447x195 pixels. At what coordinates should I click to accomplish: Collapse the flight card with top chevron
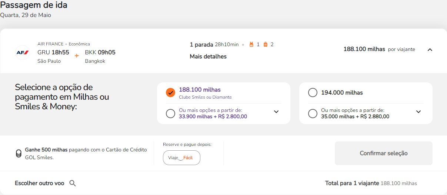point(430,49)
